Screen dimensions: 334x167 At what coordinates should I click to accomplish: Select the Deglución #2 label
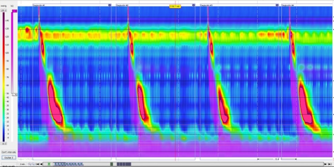click(122, 5)
